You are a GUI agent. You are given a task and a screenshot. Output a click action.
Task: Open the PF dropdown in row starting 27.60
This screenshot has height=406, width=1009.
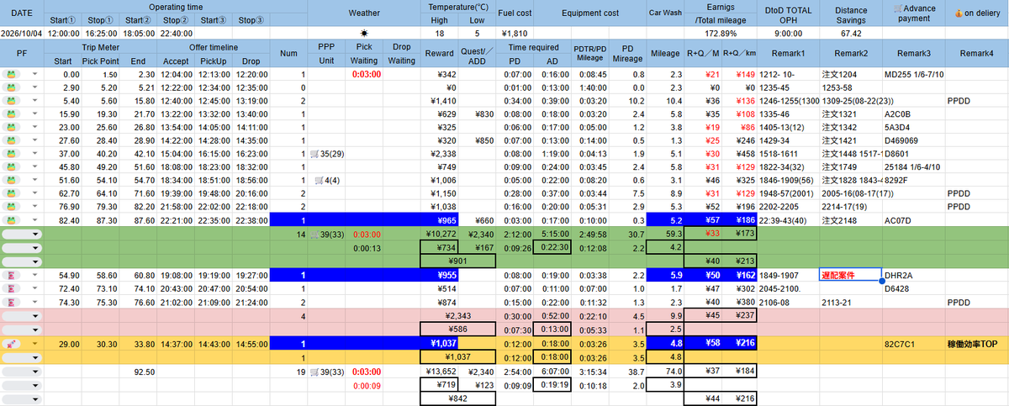[x=35, y=140]
